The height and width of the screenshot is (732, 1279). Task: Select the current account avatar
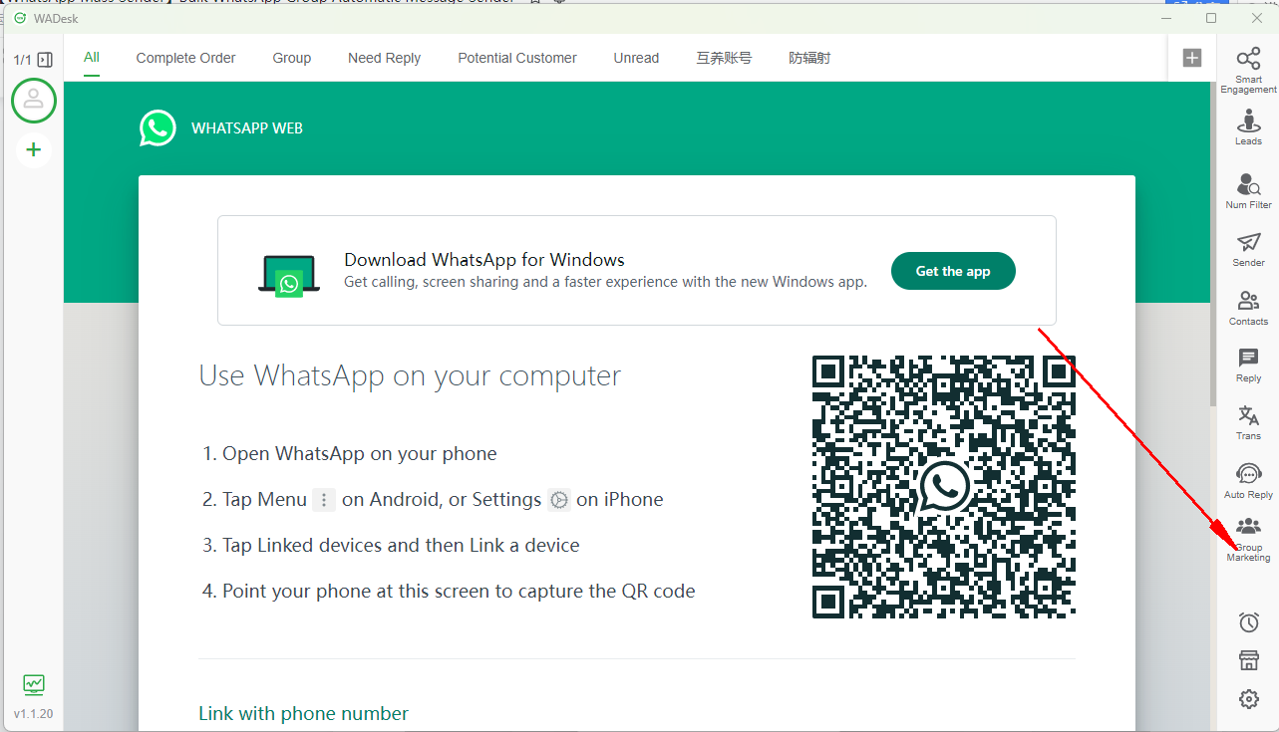pos(34,100)
